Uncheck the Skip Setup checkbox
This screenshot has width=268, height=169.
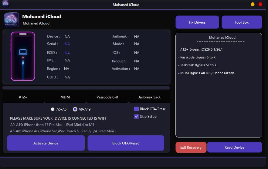(136, 117)
